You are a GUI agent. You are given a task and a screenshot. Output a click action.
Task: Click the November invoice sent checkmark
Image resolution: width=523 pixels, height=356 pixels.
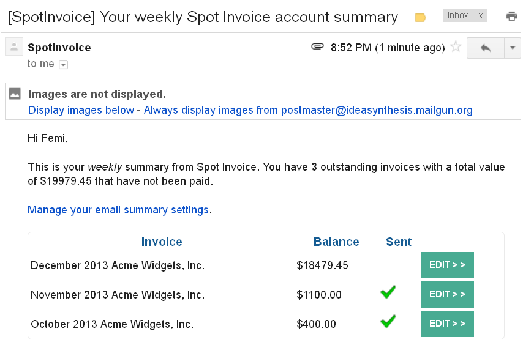click(388, 293)
